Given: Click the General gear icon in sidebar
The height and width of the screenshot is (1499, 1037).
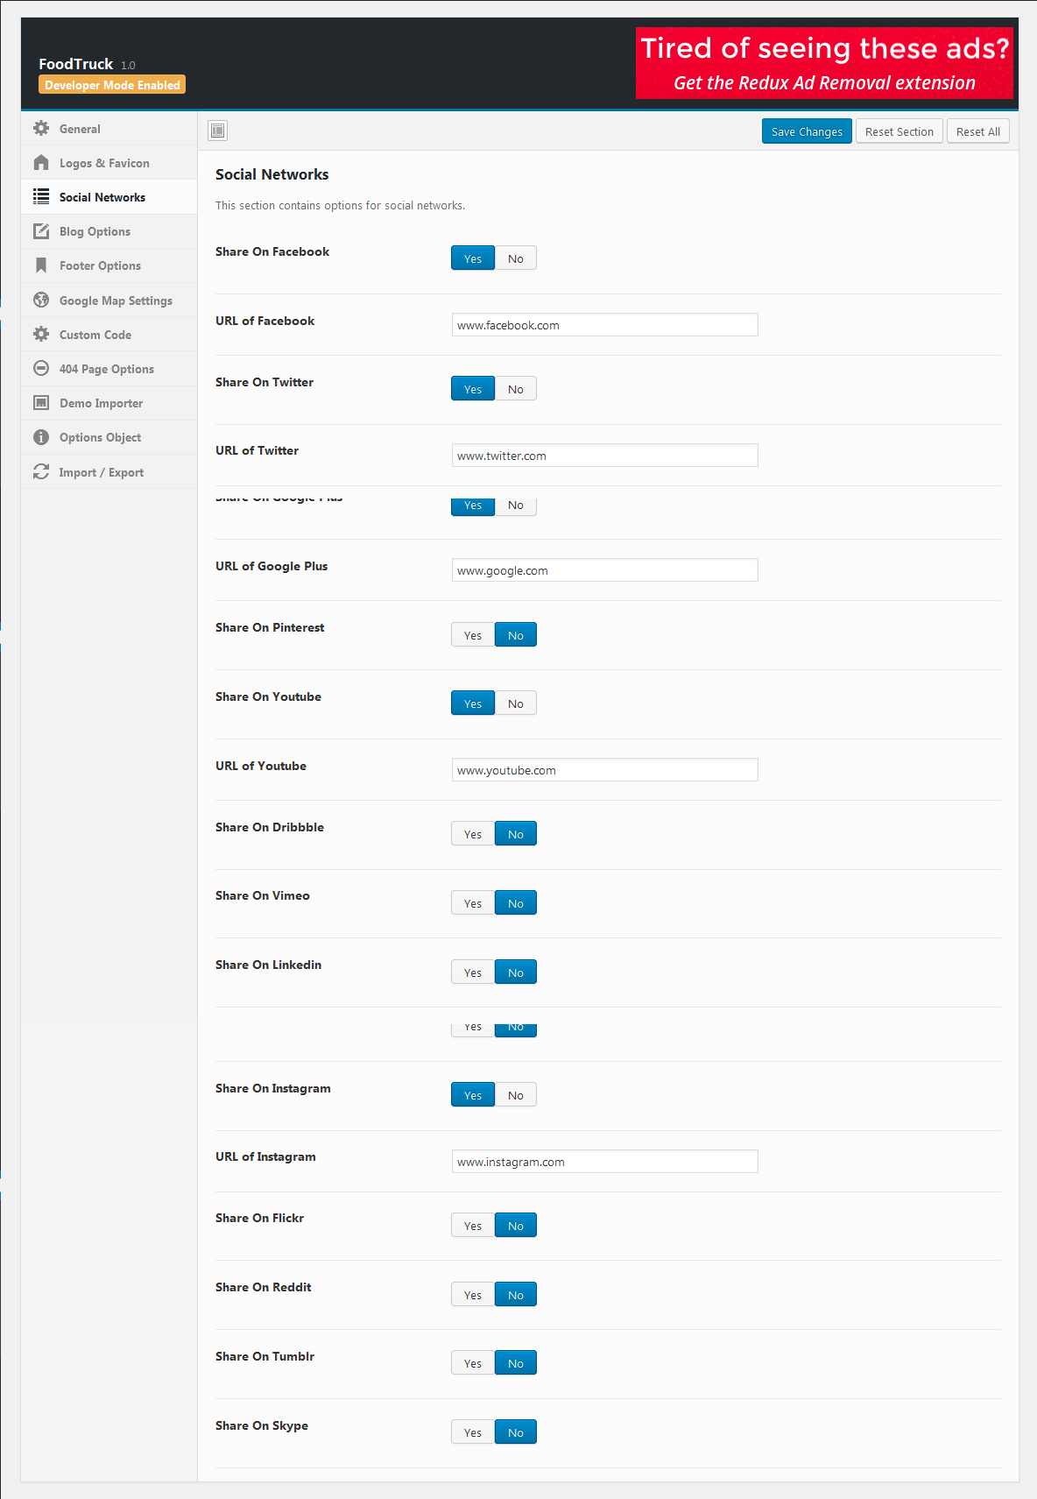Looking at the screenshot, I should click(x=41, y=129).
